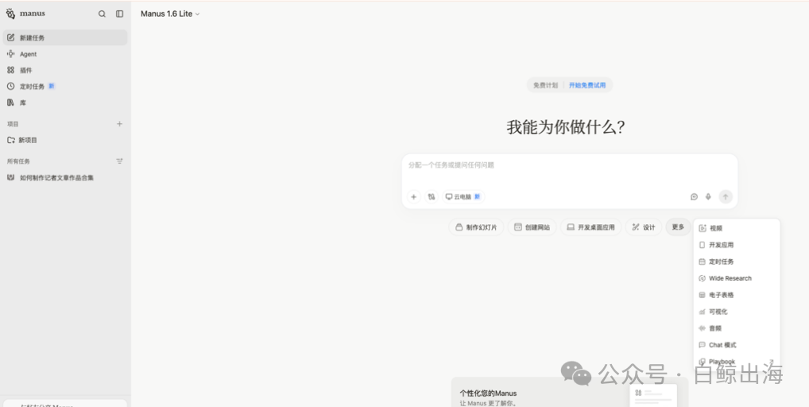Click the 所有任务 section header
The width and height of the screenshot is (809, 407).
18,161
